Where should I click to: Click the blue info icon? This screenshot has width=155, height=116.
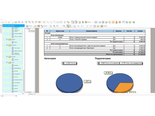(x=134, y=22)
